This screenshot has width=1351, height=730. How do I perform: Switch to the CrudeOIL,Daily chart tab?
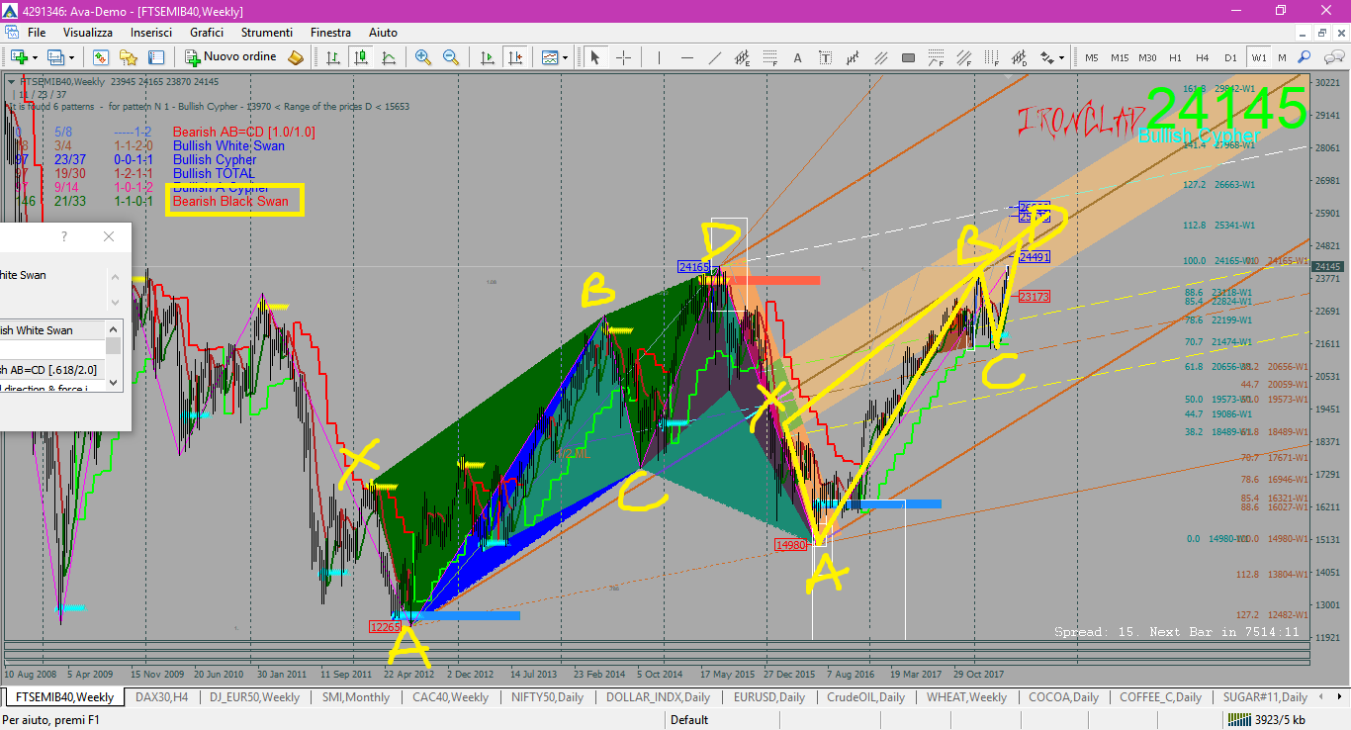click(x=866, y=697)
